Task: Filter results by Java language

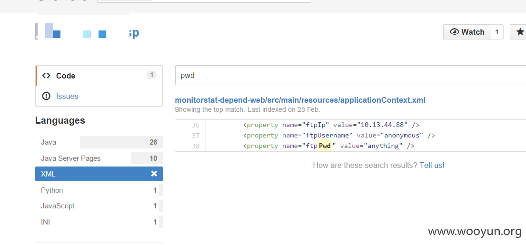Action: click(x=99, y=142)
